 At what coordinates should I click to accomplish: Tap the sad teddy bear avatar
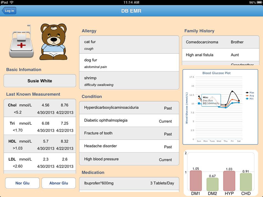tap(53, 42)
